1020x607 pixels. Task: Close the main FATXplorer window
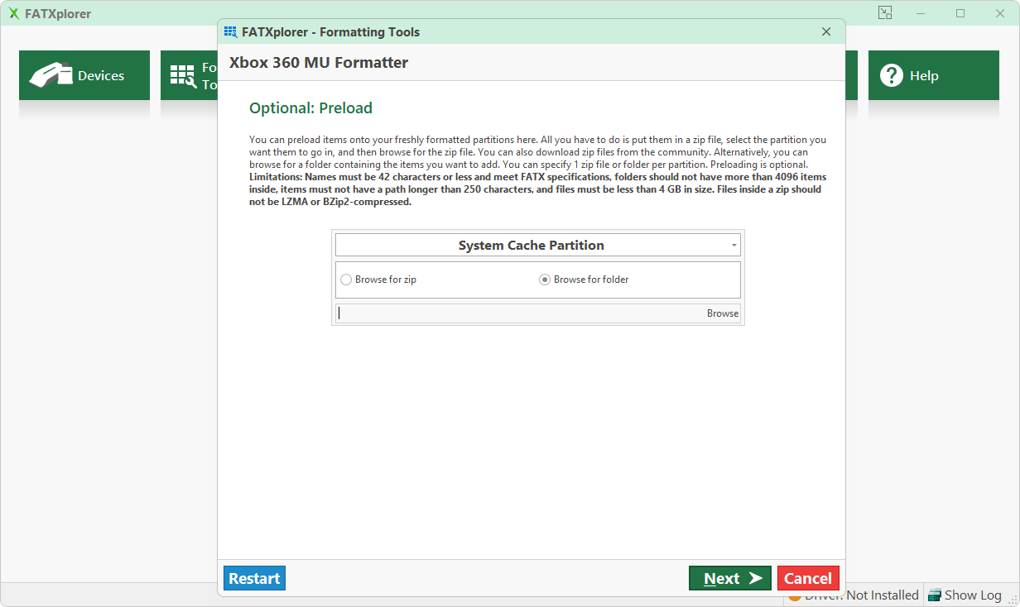[999, 13]
